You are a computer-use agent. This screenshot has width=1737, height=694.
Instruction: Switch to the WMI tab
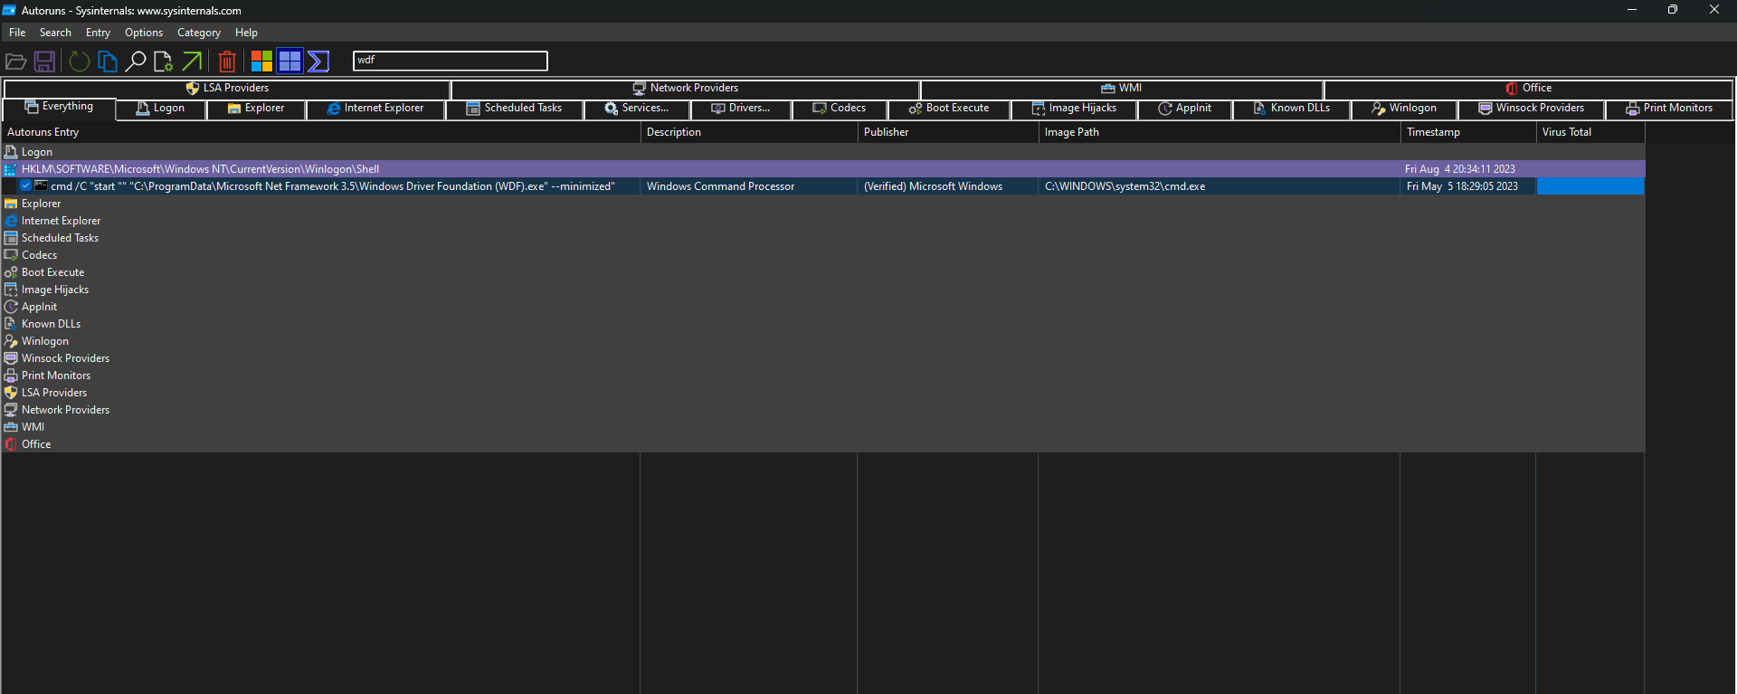click(1122, 89)
